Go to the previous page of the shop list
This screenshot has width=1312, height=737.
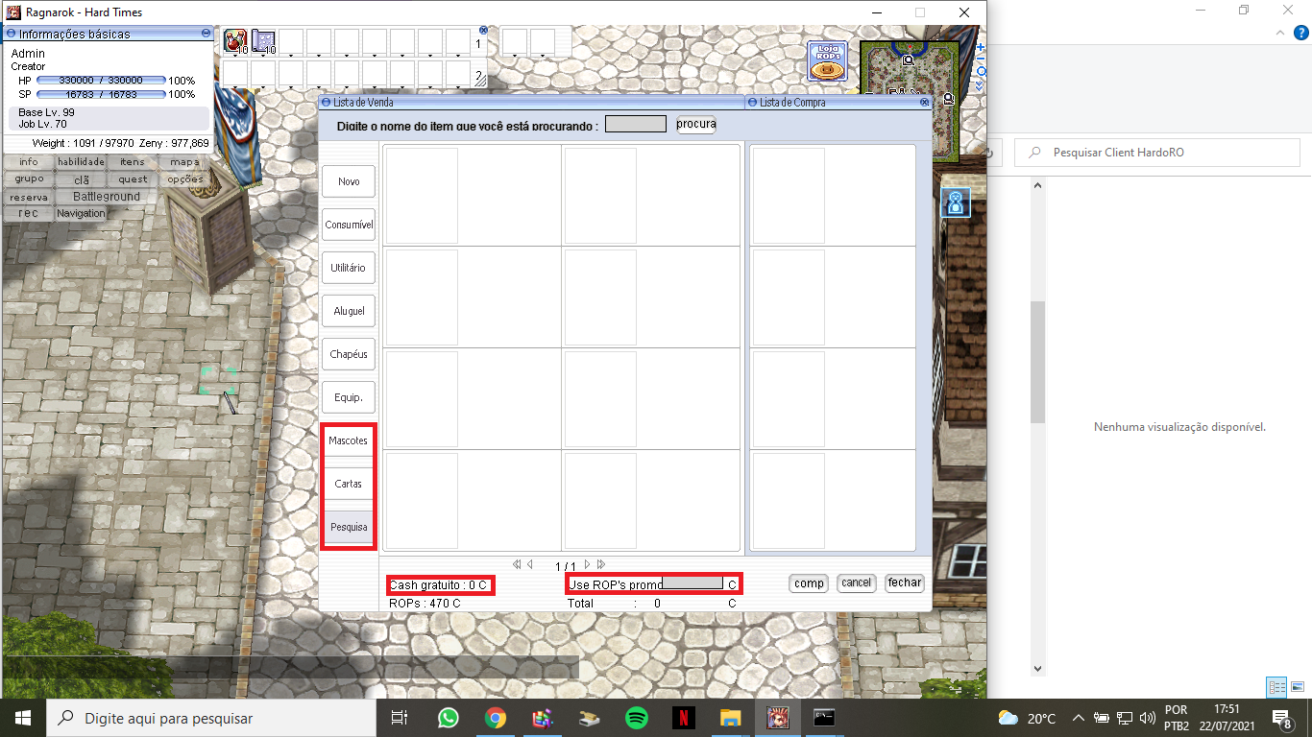(x=530, y=564)
